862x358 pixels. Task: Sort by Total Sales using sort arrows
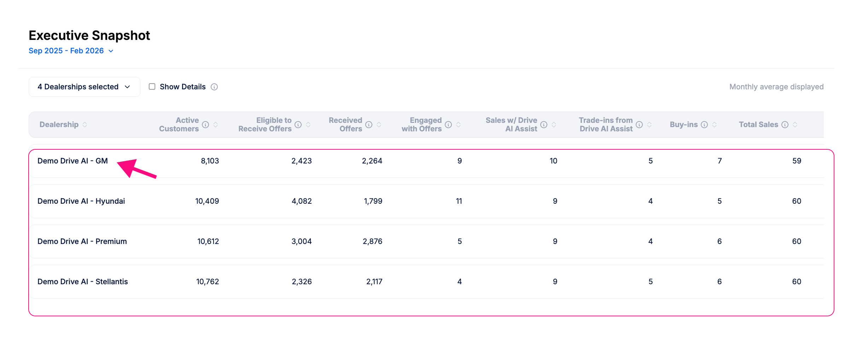(x=795, y=125)
